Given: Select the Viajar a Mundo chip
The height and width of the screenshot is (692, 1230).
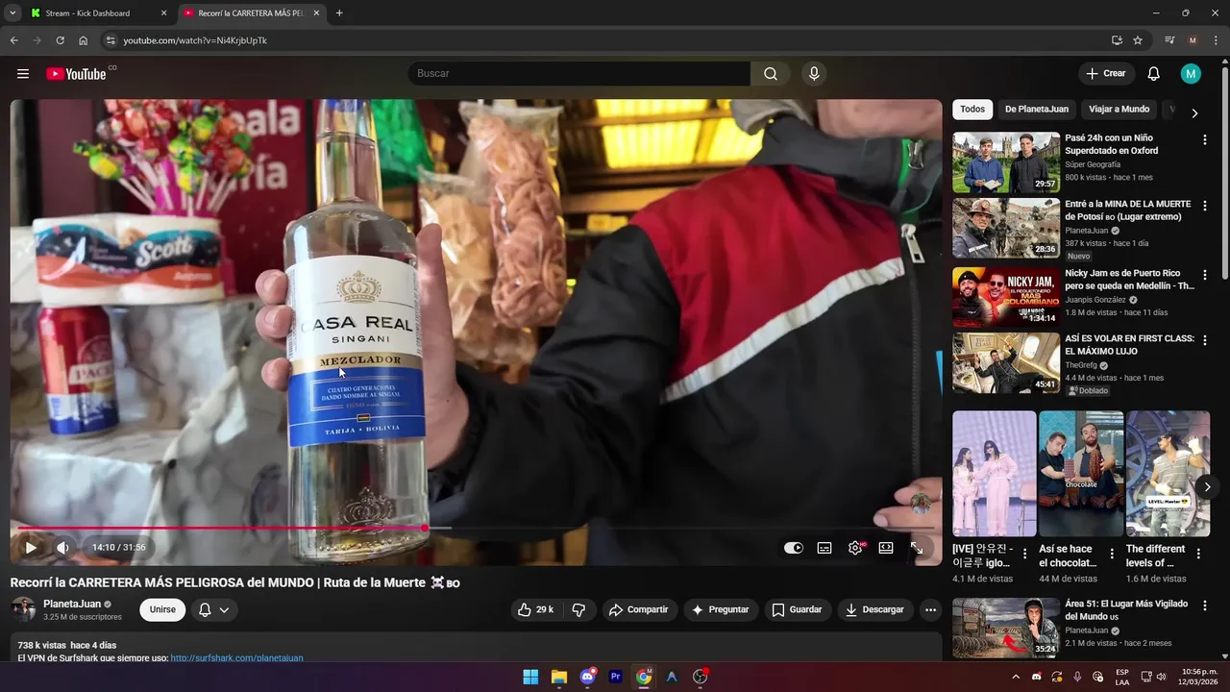Looking at the screenshot, I should coord(1119,110).
